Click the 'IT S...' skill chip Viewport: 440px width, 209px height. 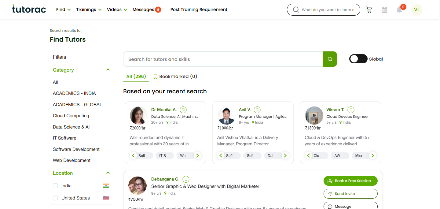coord(164,156)
